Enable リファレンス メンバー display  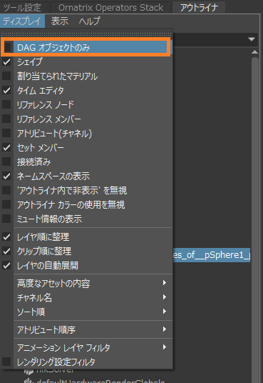(6, 119)
